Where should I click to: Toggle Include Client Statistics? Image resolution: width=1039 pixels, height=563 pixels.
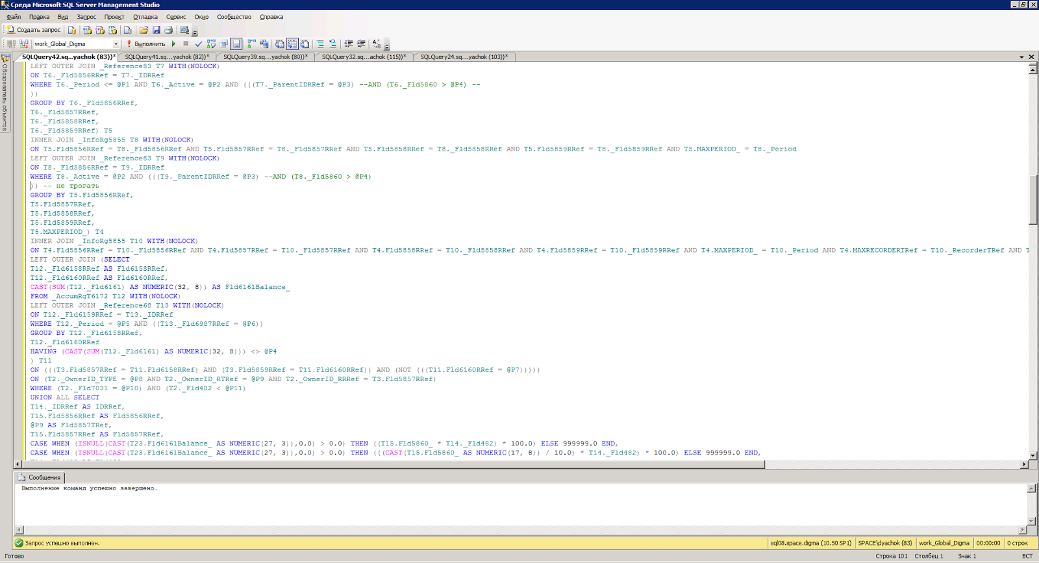click(264, 44)
